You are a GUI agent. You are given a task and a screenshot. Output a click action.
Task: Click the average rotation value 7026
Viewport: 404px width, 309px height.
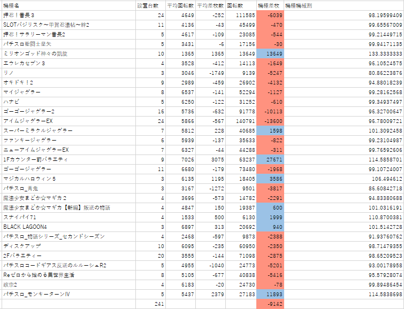point(180,160)
